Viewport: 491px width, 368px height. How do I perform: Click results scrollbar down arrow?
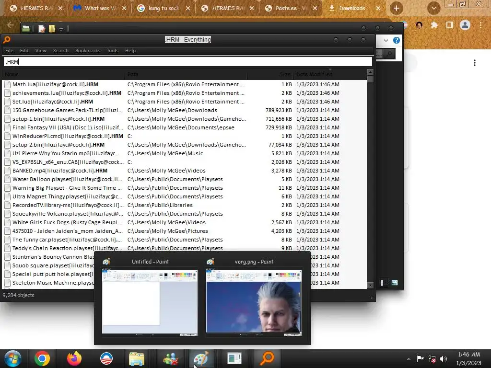[x=370, y=285]
